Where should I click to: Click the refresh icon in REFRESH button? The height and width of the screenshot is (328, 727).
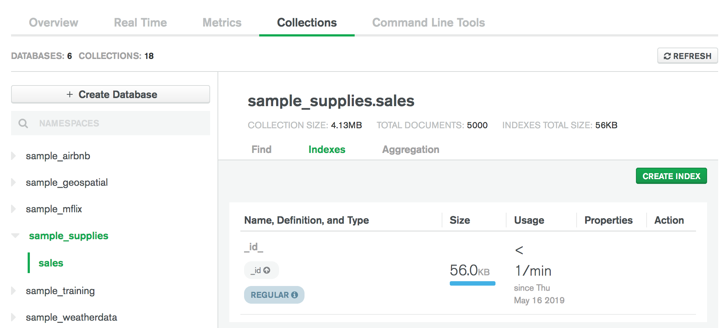click(x=667, y=56)
